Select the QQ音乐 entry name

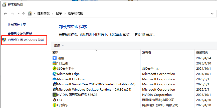coord(63,105)
